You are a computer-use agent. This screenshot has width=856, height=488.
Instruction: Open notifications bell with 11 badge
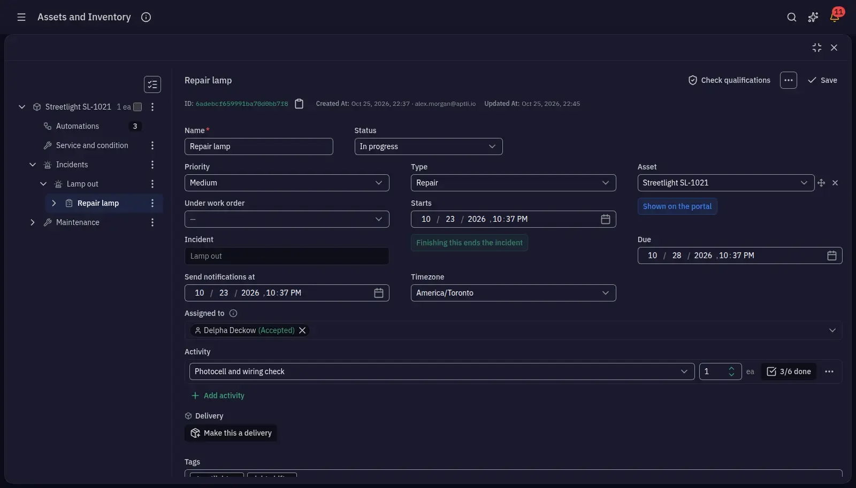pyautogui.click(x=835, y=17)
